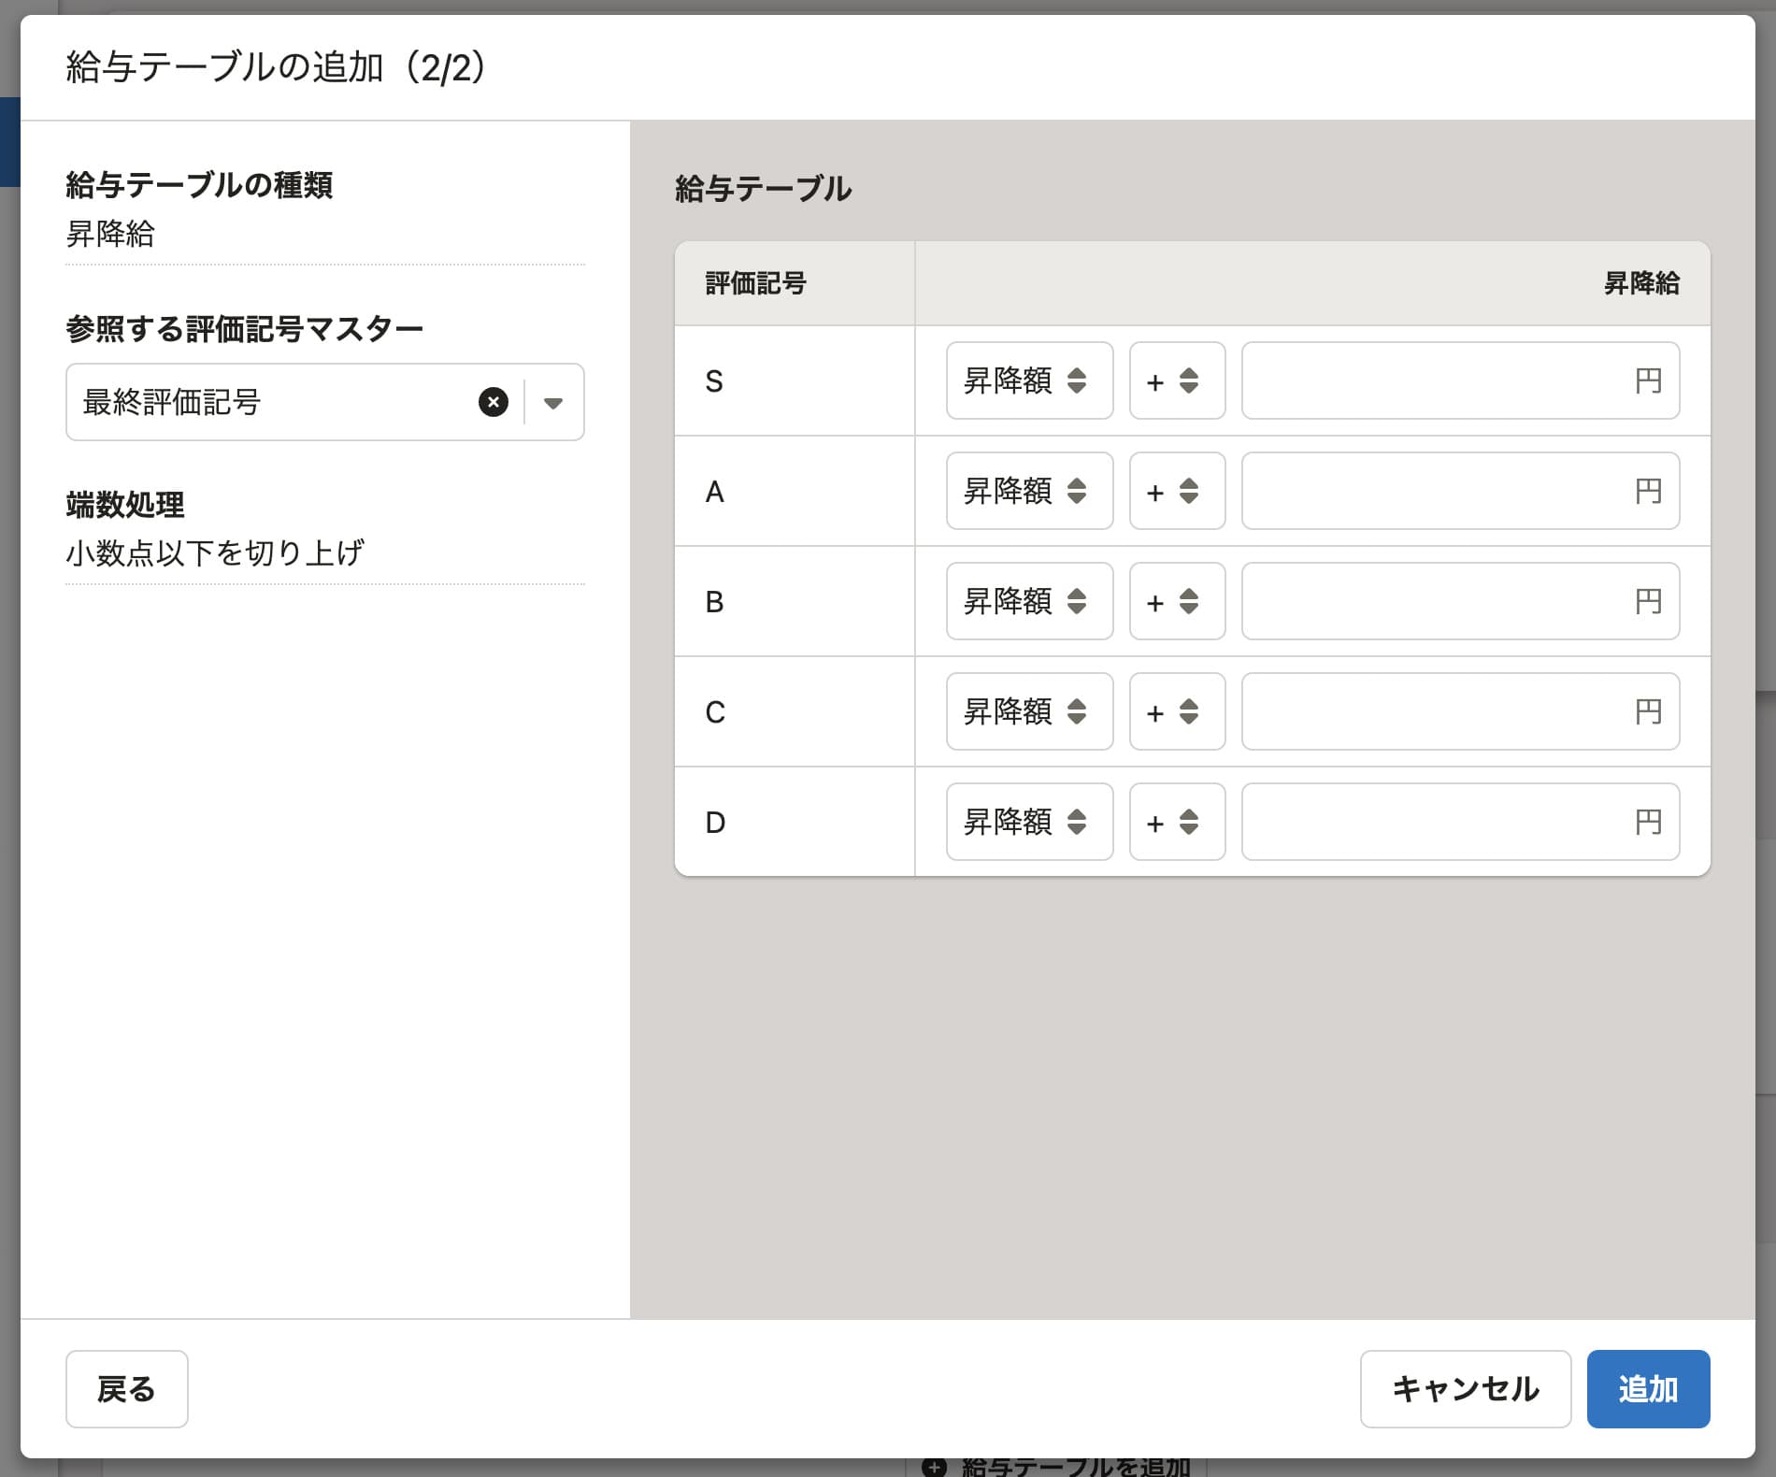The width and height of the screenshot is (1776, 1477).
Task: Focus the yen amount field for grade S
Action: coord(1439,380)
